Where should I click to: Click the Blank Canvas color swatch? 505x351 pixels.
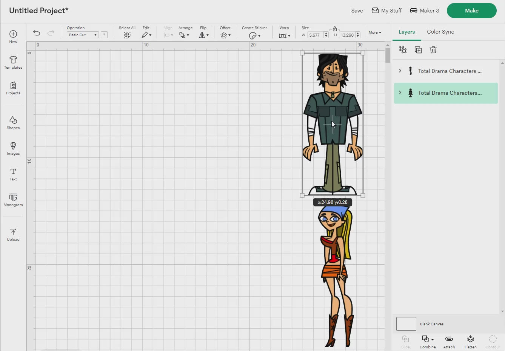(x=406, y=324)
